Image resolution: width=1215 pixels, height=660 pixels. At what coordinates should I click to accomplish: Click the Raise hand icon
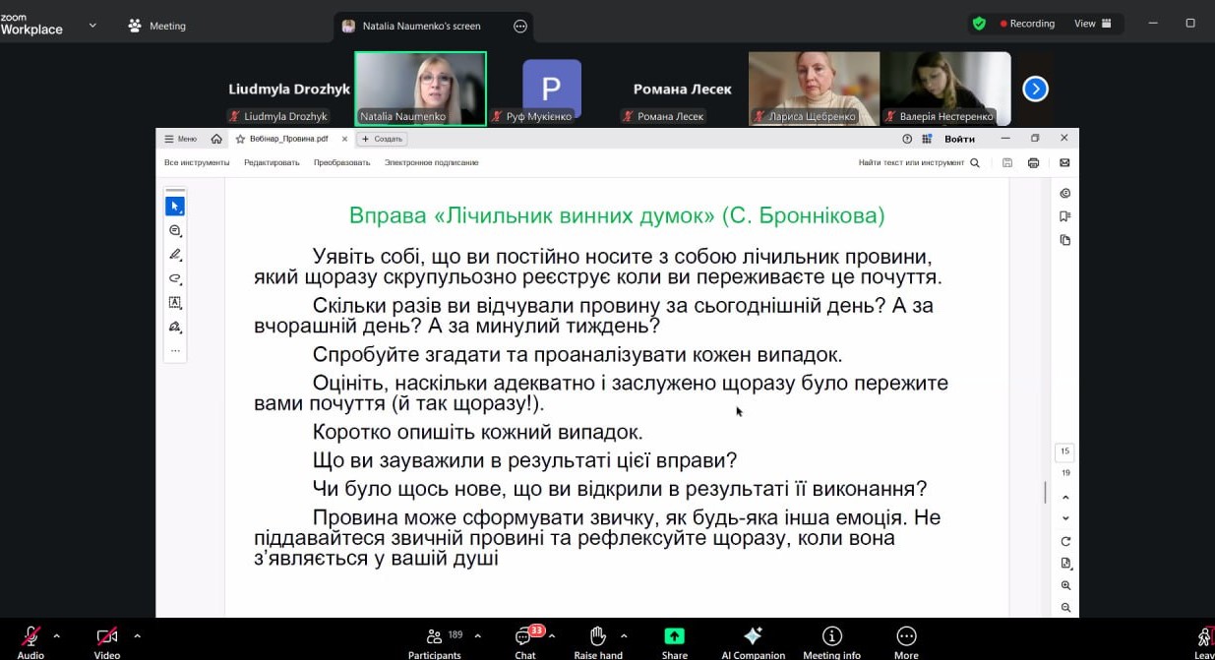(x=598, y=636)
